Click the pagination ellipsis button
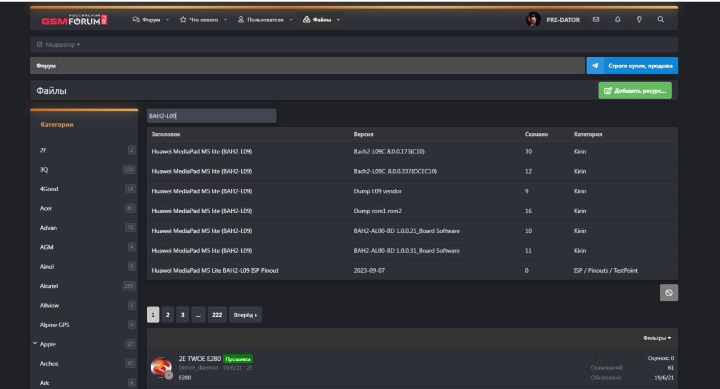720x389 pixels. point(198,315)
